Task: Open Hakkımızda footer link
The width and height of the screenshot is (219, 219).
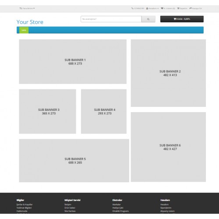Action: tap(22, 211)
